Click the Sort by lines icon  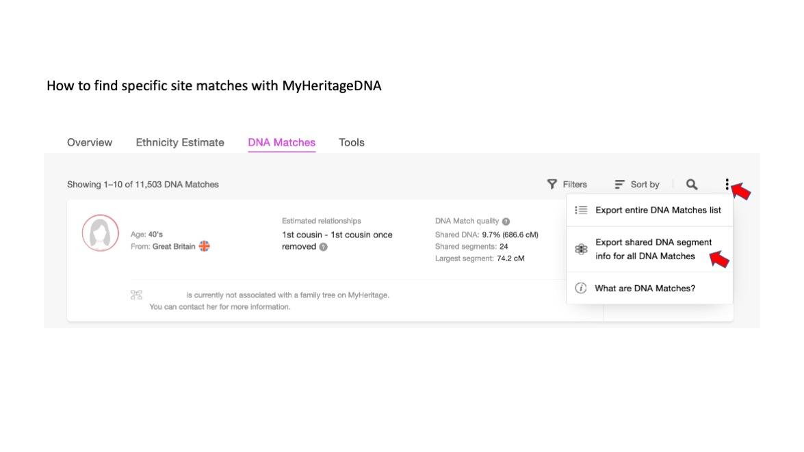[619, 184]
